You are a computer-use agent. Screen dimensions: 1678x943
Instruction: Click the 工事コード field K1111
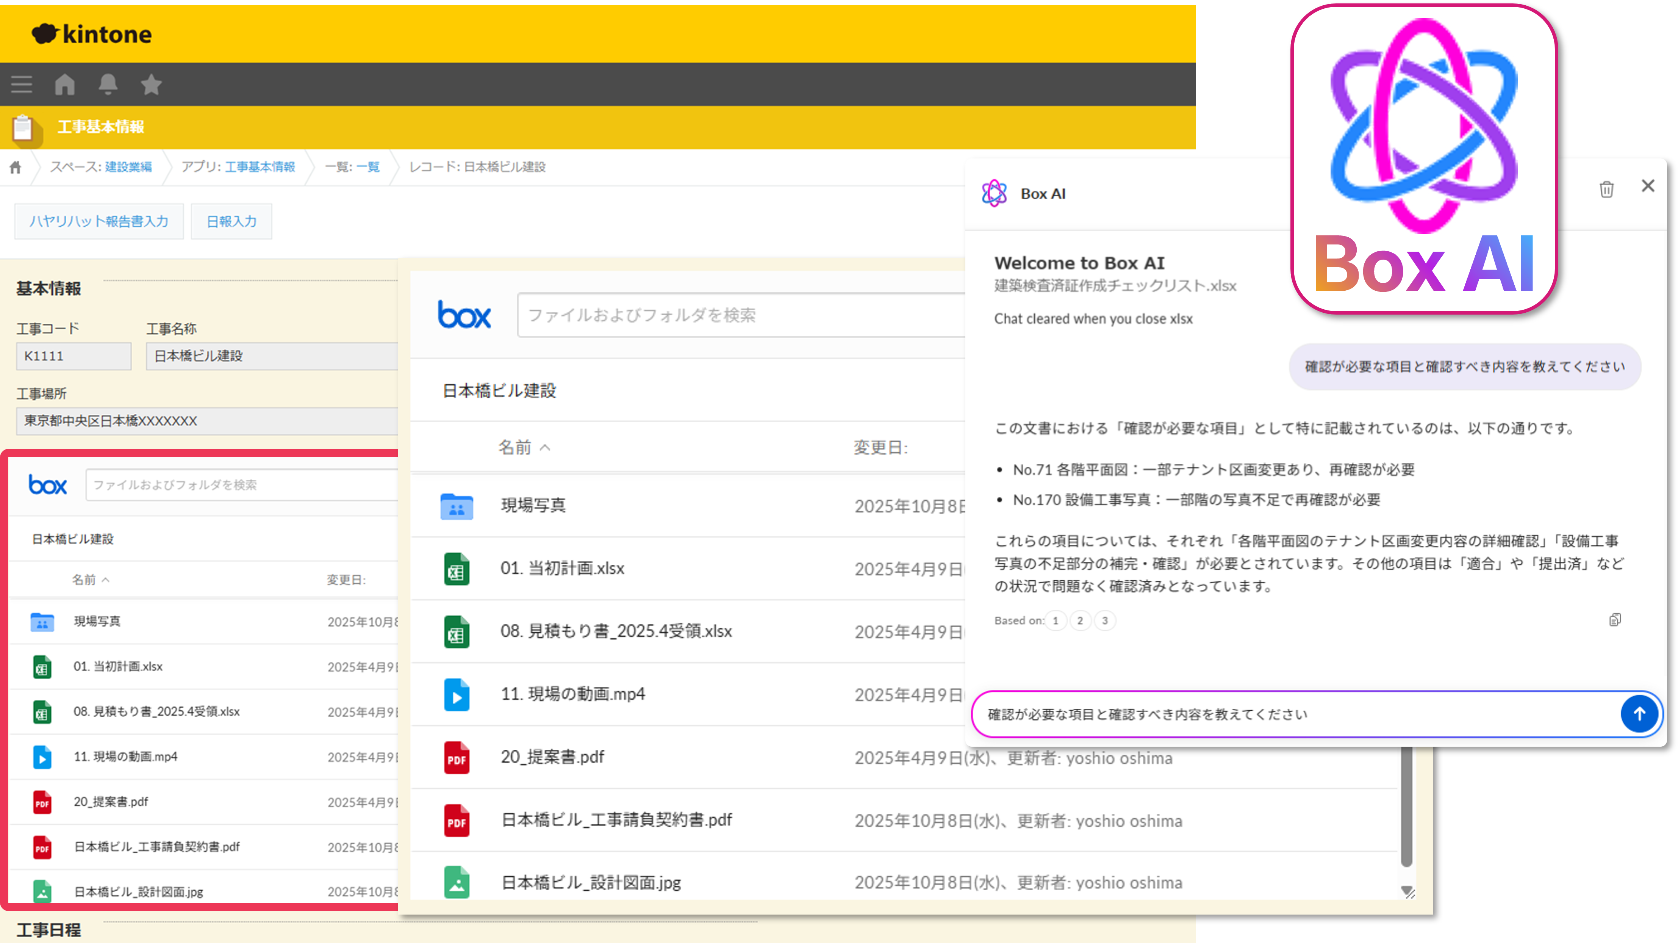pyautogui.click(x=74, y=357)
